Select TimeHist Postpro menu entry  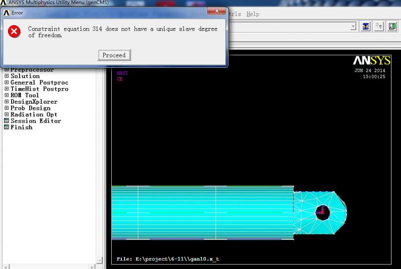click(40, 89)
